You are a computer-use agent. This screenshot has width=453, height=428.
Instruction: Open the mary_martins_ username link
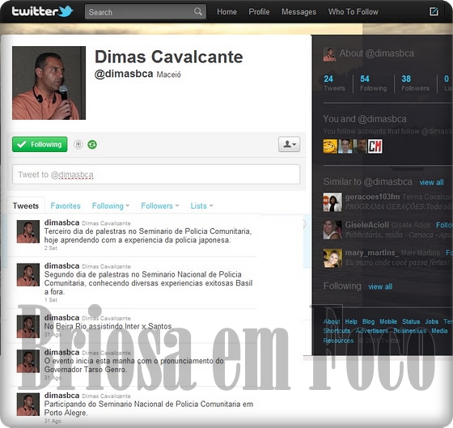pyautogui.click(x=372, y=253)
